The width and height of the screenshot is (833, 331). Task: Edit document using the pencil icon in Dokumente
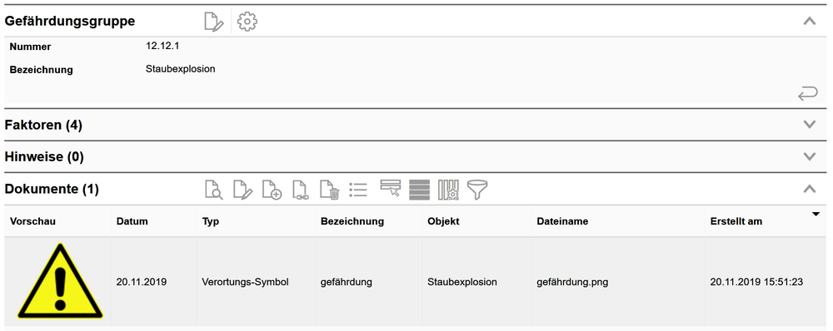click(x=242, y=190)
